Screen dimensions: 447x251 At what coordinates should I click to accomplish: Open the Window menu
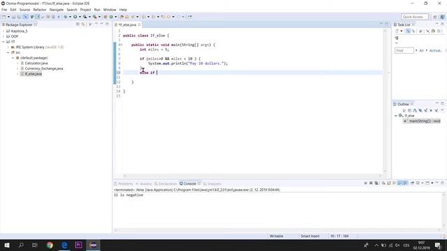click(x=110, y=10)
